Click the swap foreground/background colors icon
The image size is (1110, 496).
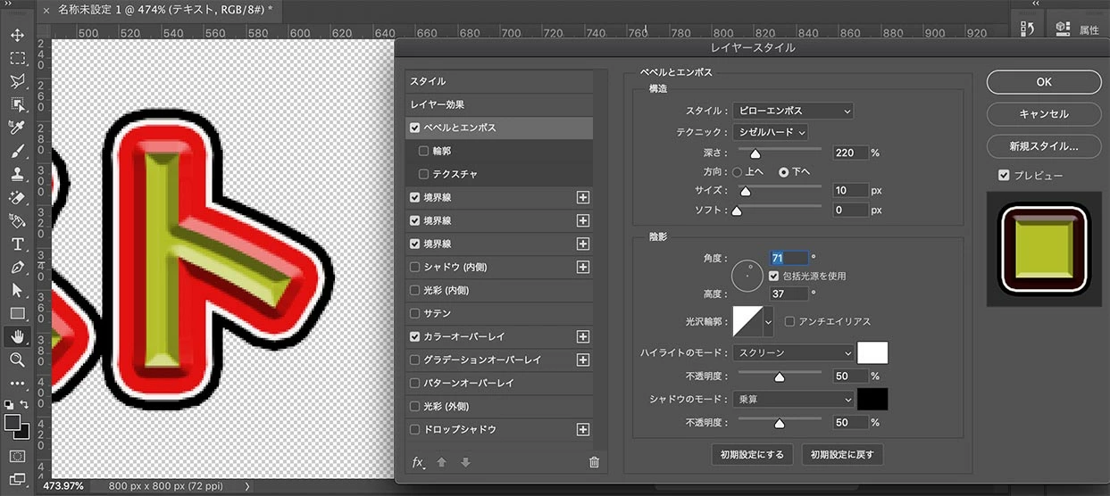(25, 404)
